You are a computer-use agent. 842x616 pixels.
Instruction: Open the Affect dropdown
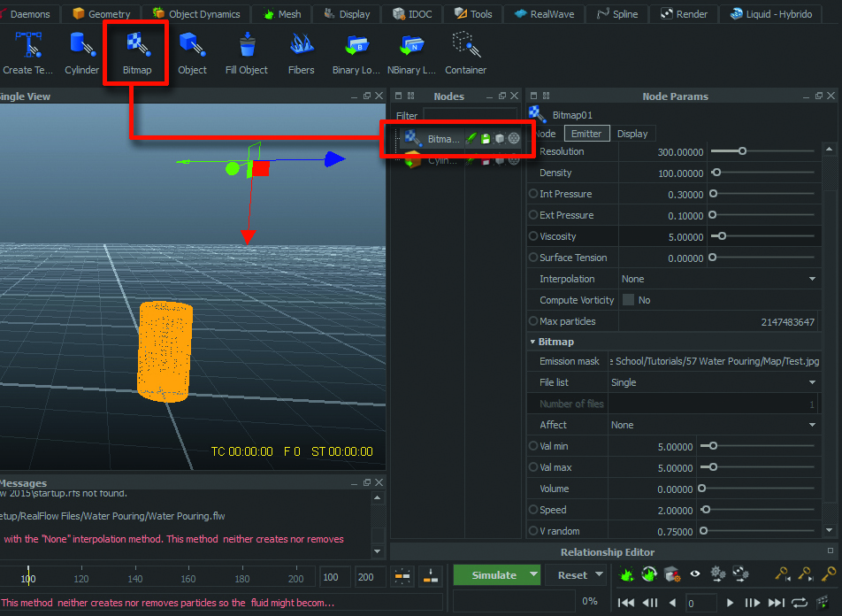[x=714, y=425]
